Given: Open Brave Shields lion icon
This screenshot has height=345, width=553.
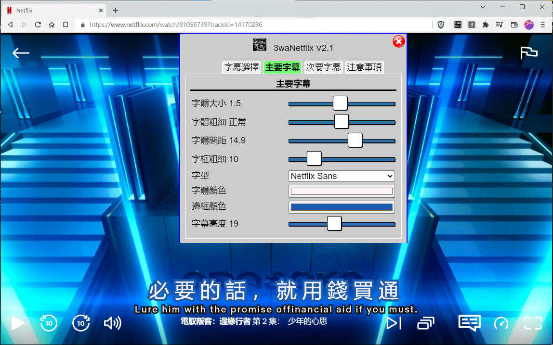Looking at the screenshot, I should click(x=440, y=25).
